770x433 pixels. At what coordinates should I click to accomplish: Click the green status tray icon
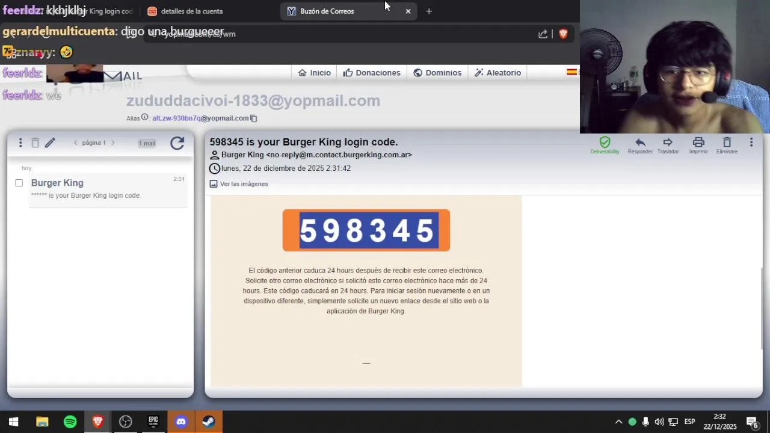[x=632, y=422]
